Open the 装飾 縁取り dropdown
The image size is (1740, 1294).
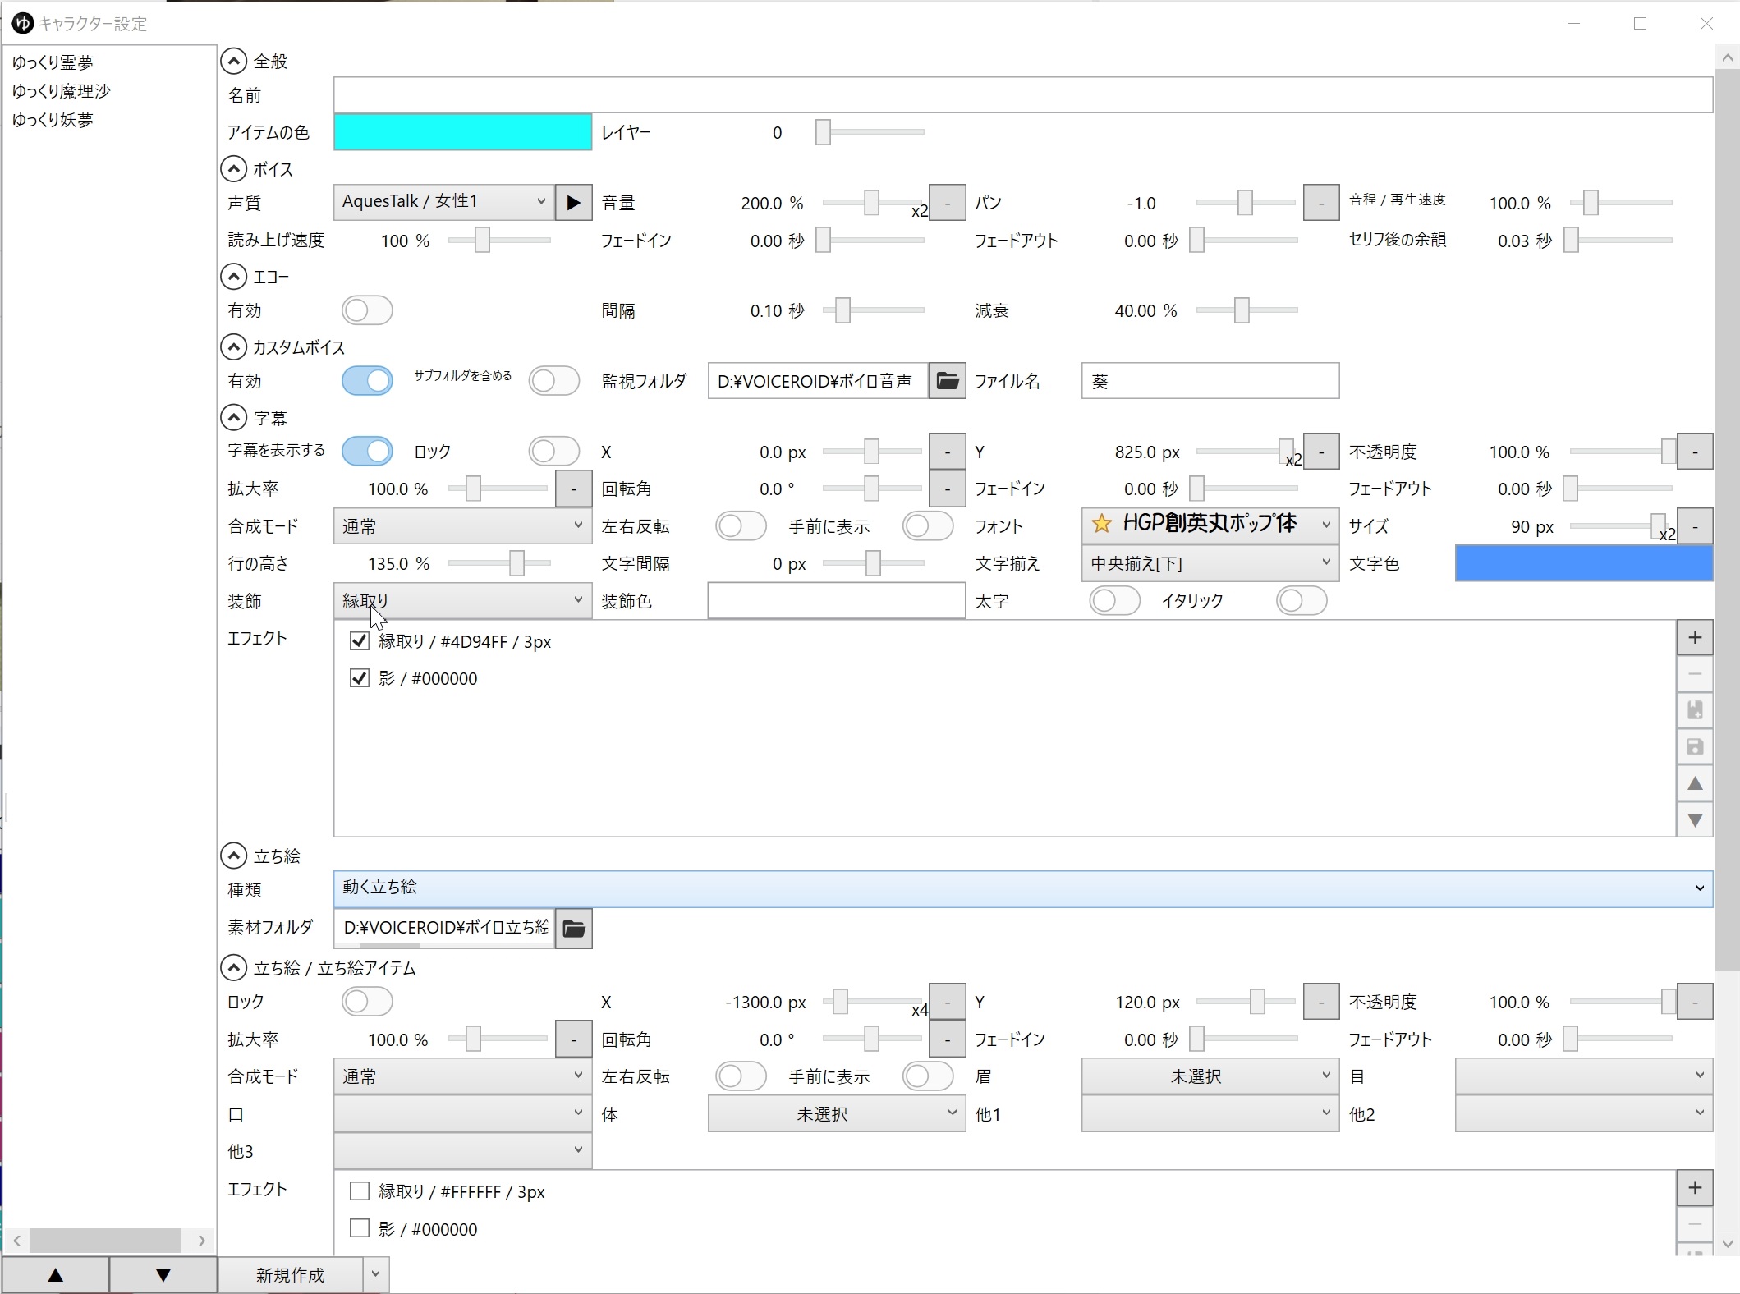coord(462,601)
